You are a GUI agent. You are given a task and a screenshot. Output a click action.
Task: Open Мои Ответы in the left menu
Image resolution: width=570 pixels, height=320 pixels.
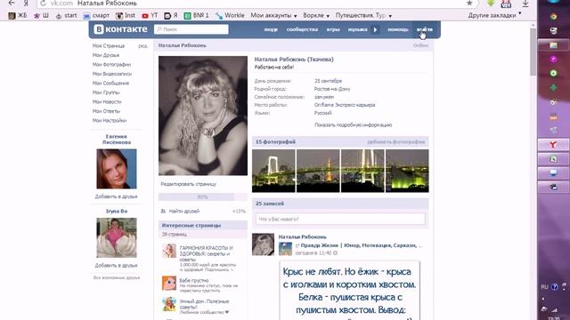click(106, 111)
